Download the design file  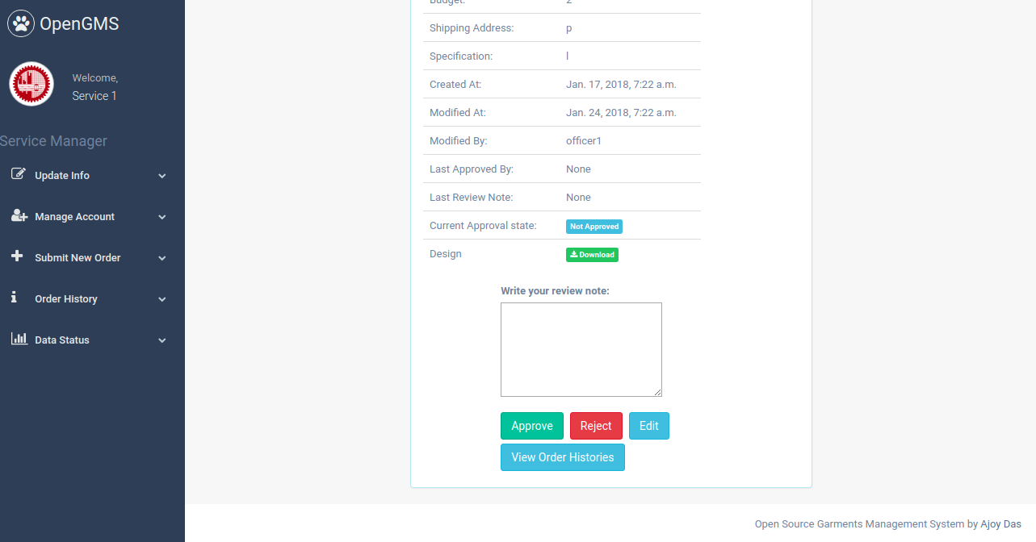pyautogui.click(x=592, y=255)
